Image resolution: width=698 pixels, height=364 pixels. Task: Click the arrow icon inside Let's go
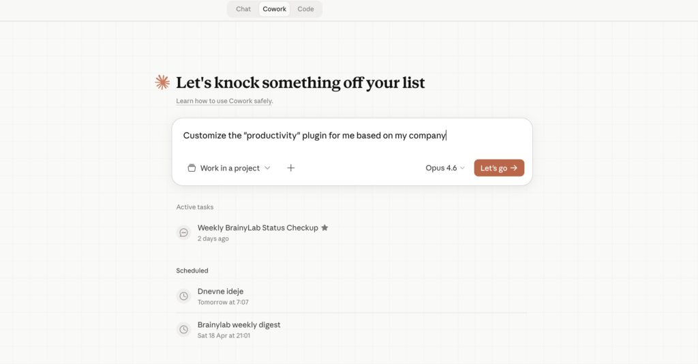tap(514, 168)
